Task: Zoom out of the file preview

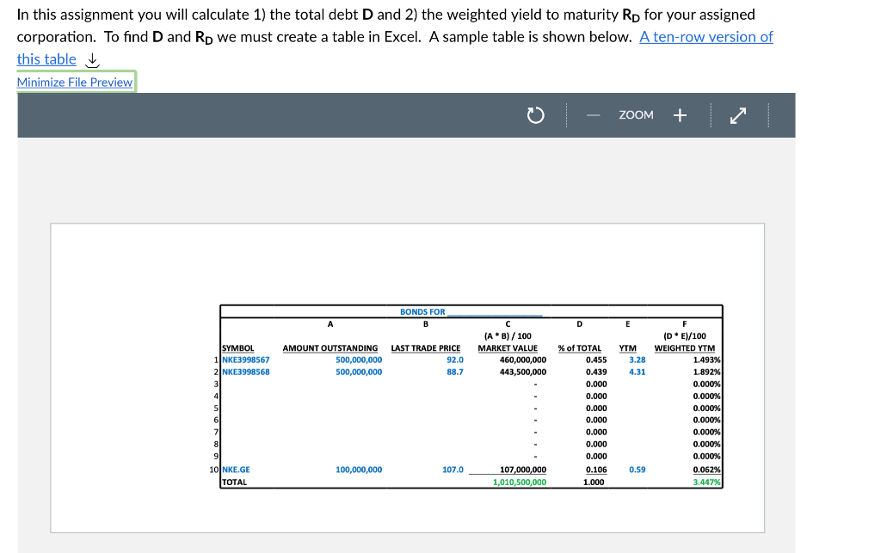Action: click(593, 115)
